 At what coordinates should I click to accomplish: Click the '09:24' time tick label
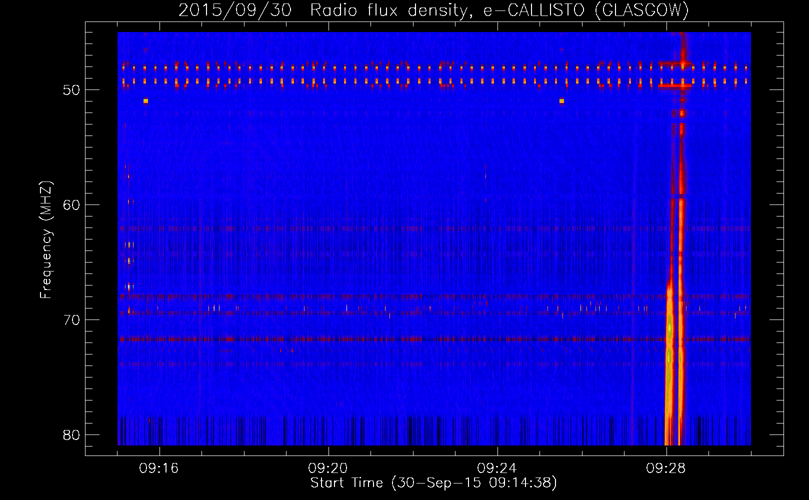click(x=497, y=468)
